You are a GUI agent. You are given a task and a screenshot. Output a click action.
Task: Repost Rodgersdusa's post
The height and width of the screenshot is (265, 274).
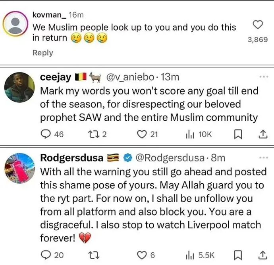(91, 255)
